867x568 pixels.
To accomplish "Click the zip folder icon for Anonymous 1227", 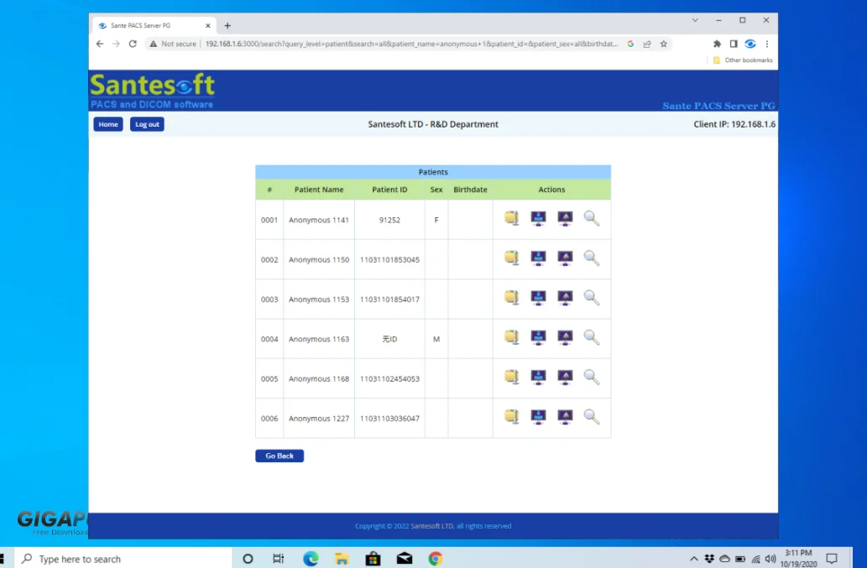I will (511, 417).
